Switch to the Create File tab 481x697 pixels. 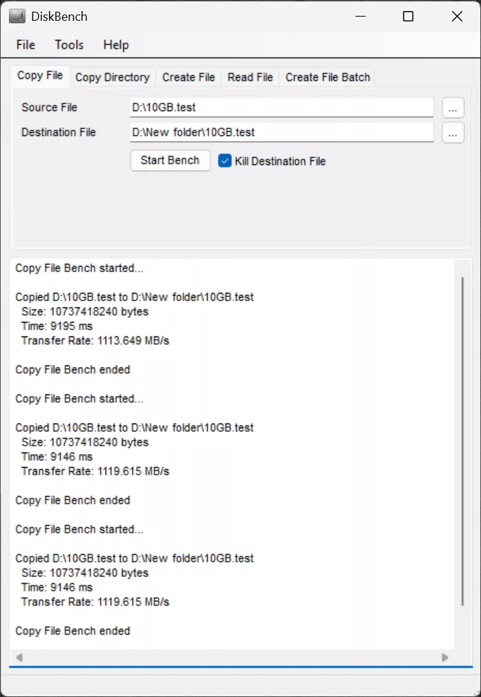[188, 77]
